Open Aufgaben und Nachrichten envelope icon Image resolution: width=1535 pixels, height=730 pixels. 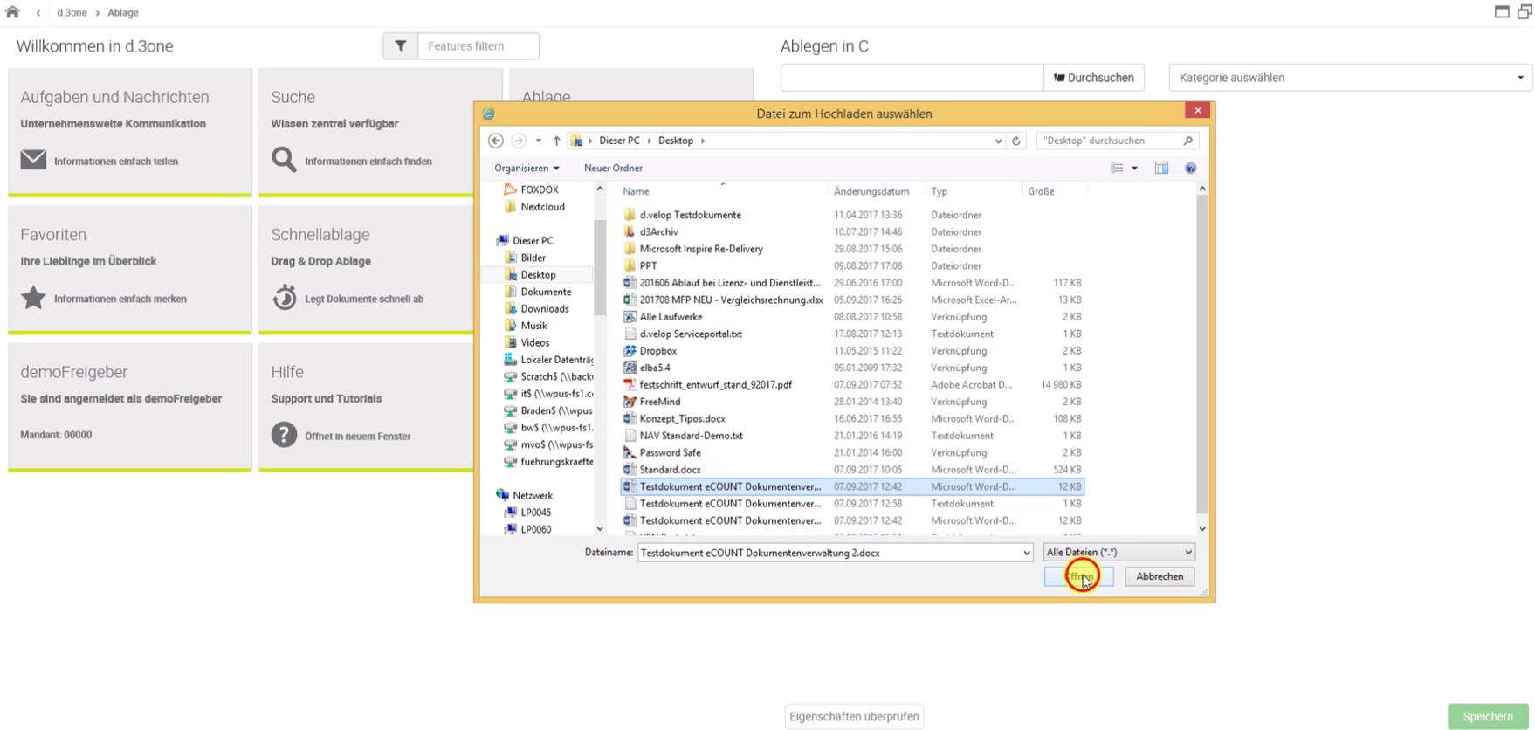[x=33, y=160]
